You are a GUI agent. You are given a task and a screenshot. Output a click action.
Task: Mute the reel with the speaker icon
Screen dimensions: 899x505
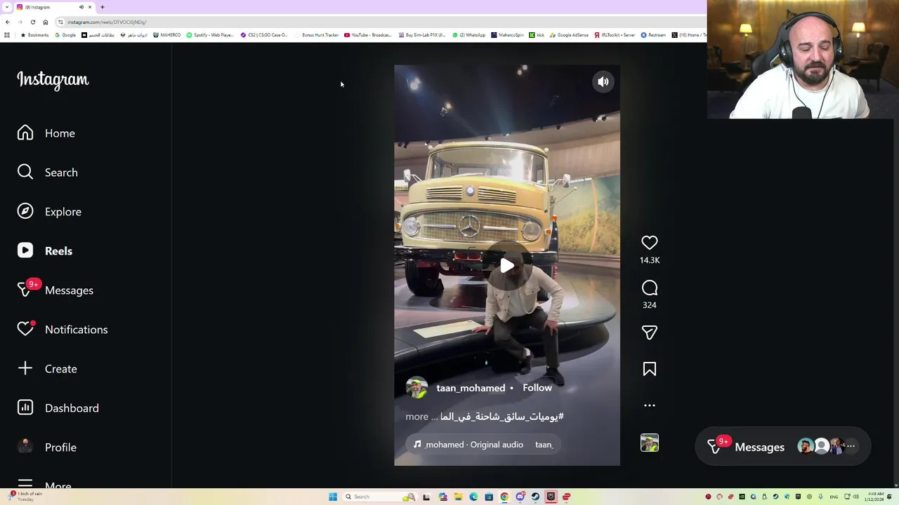603,82
